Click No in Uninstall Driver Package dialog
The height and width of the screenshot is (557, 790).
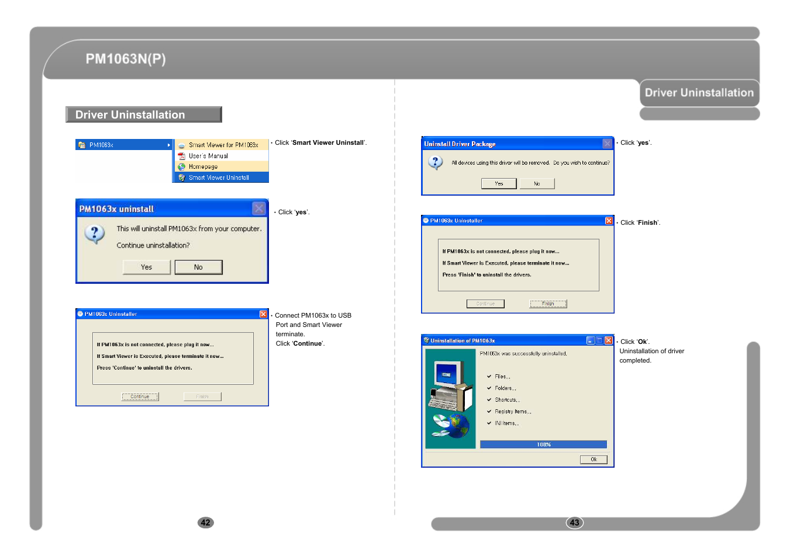click(x=537, y=183)
